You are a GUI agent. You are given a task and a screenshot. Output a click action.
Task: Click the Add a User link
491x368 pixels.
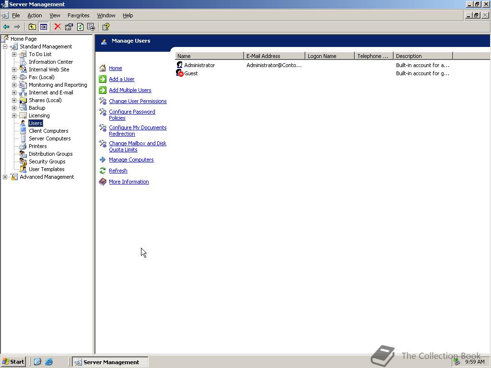[x=121, y=79]
